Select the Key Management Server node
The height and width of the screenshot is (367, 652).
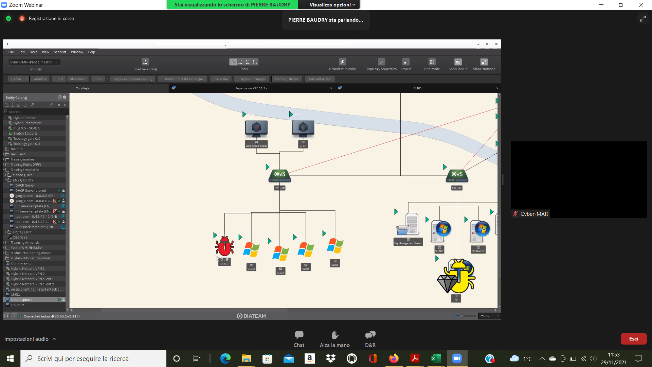(x=408, y=226)
